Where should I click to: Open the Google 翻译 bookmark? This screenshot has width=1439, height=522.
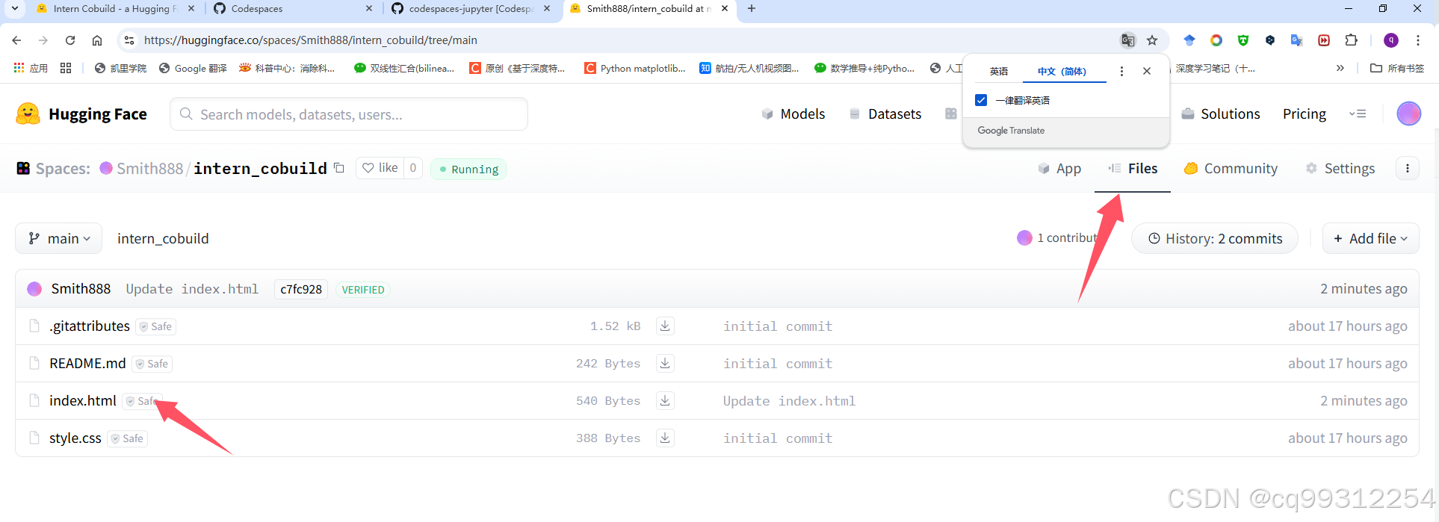(x=193, y=68)
